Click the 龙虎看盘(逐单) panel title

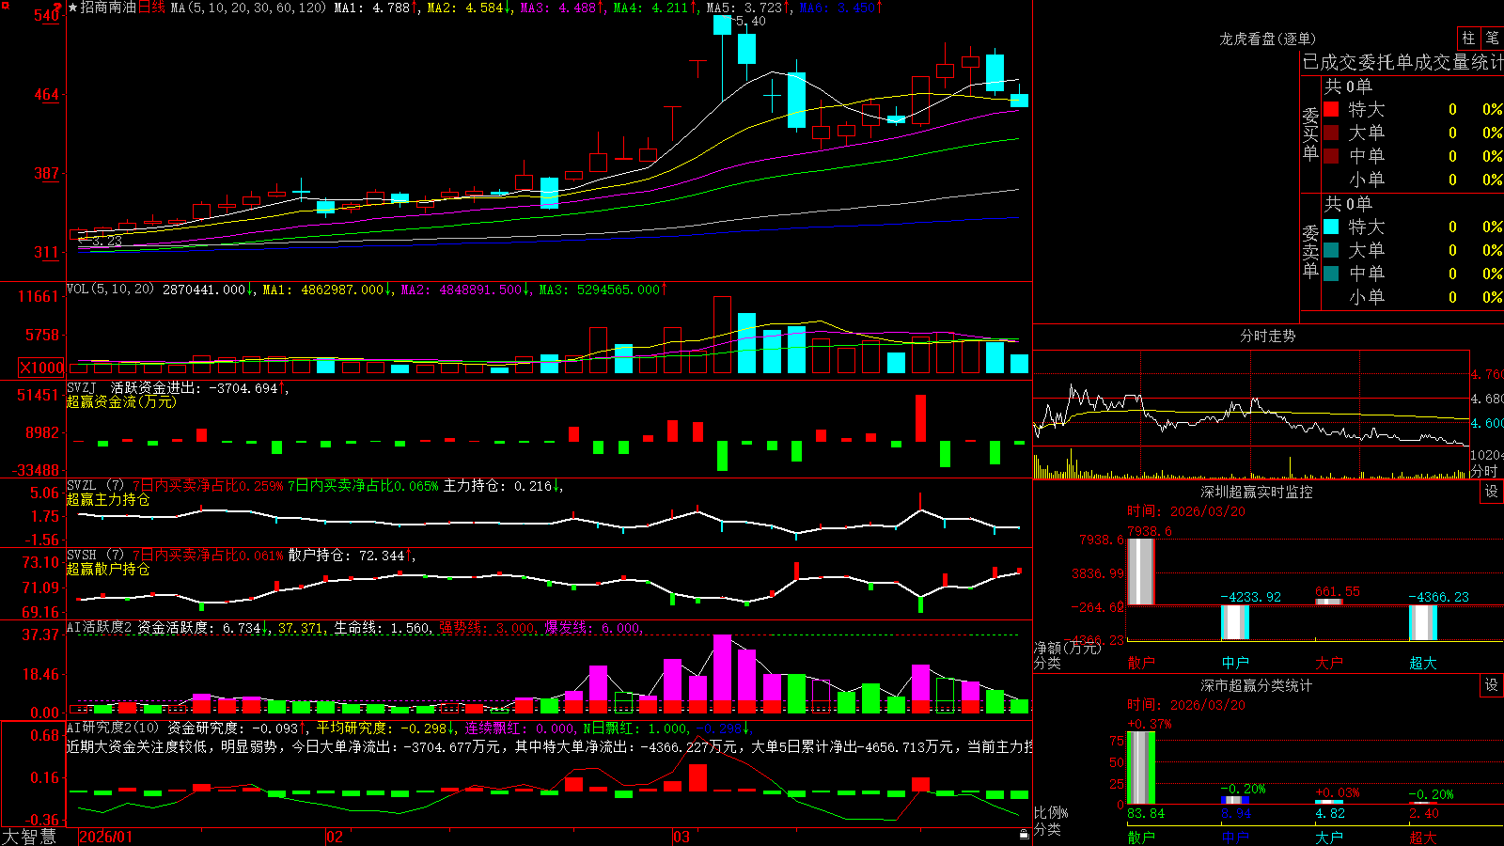point(1267,39)
